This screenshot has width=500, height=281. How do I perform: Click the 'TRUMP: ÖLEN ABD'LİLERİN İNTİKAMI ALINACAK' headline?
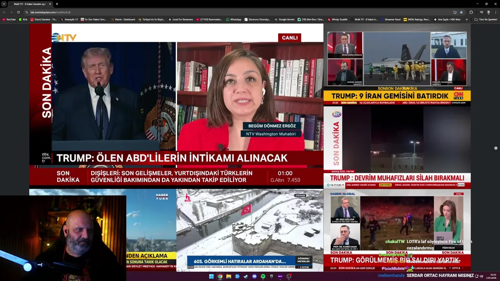[172, 158]
